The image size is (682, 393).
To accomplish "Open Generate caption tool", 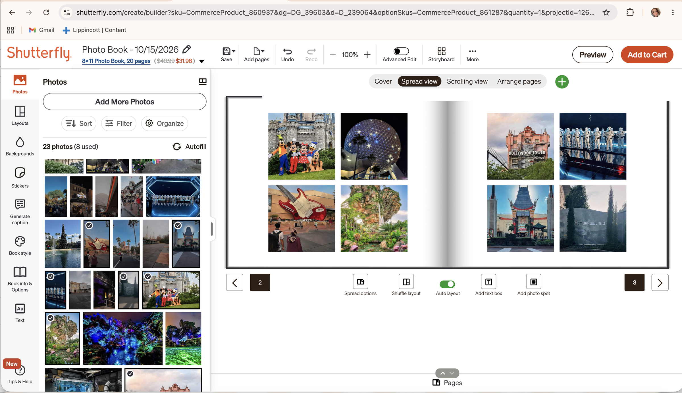I will pos(20,212).
